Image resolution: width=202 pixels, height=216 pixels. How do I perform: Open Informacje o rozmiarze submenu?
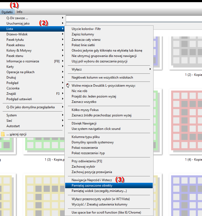32,61
